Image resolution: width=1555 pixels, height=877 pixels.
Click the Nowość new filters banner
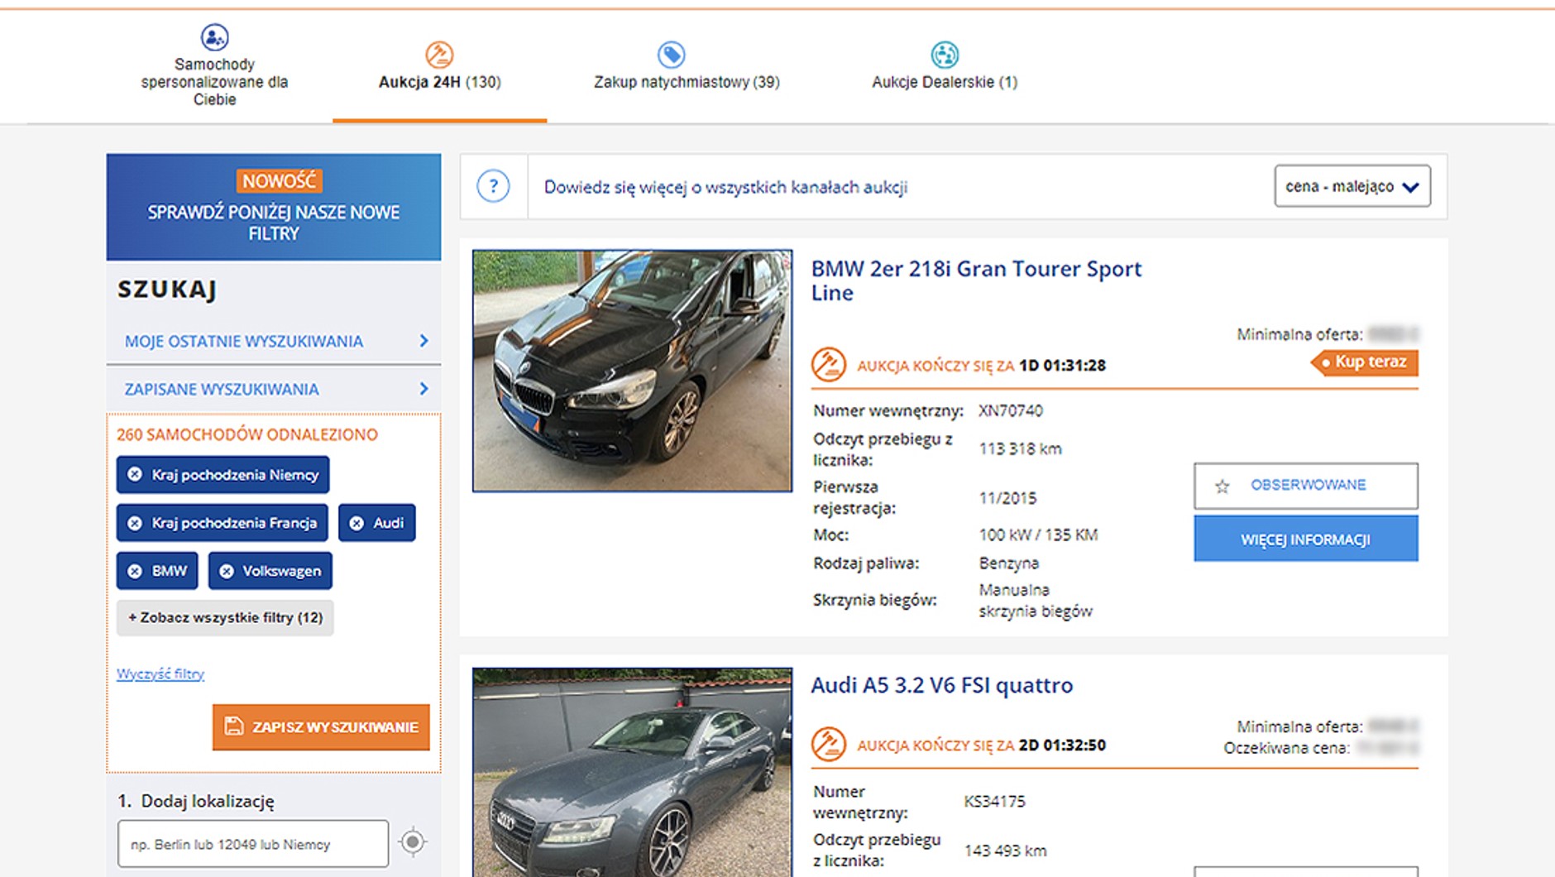[274, 207]
